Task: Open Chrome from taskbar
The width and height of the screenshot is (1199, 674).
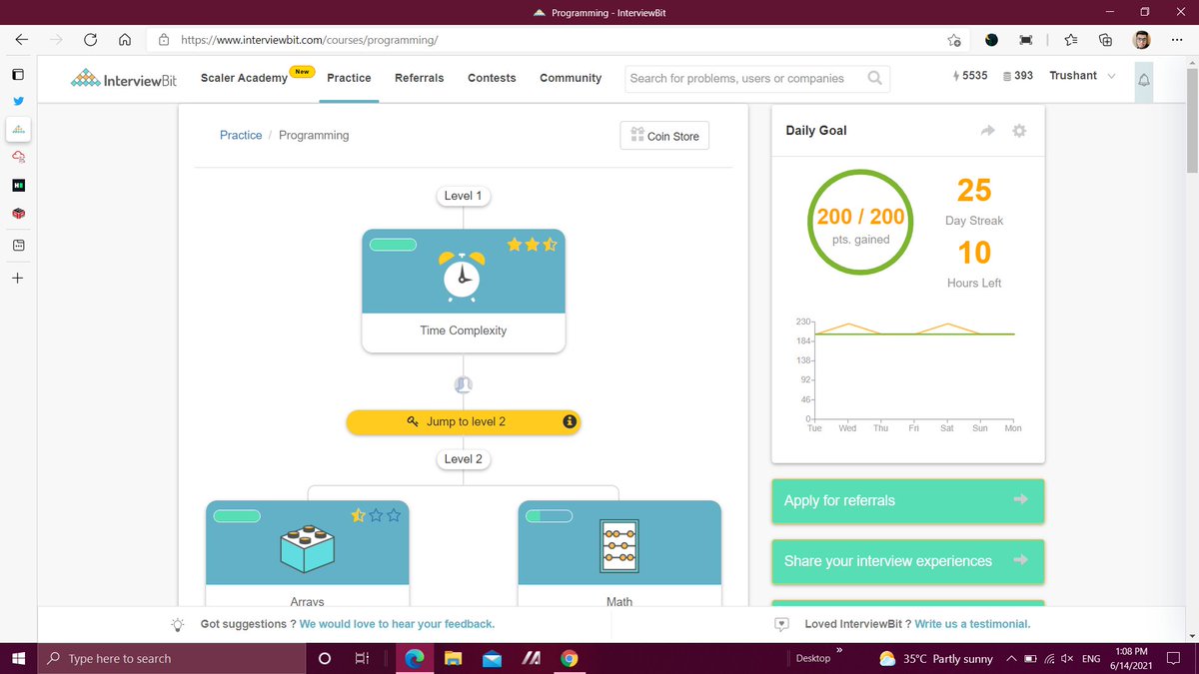Action: (x=569, y=659)
